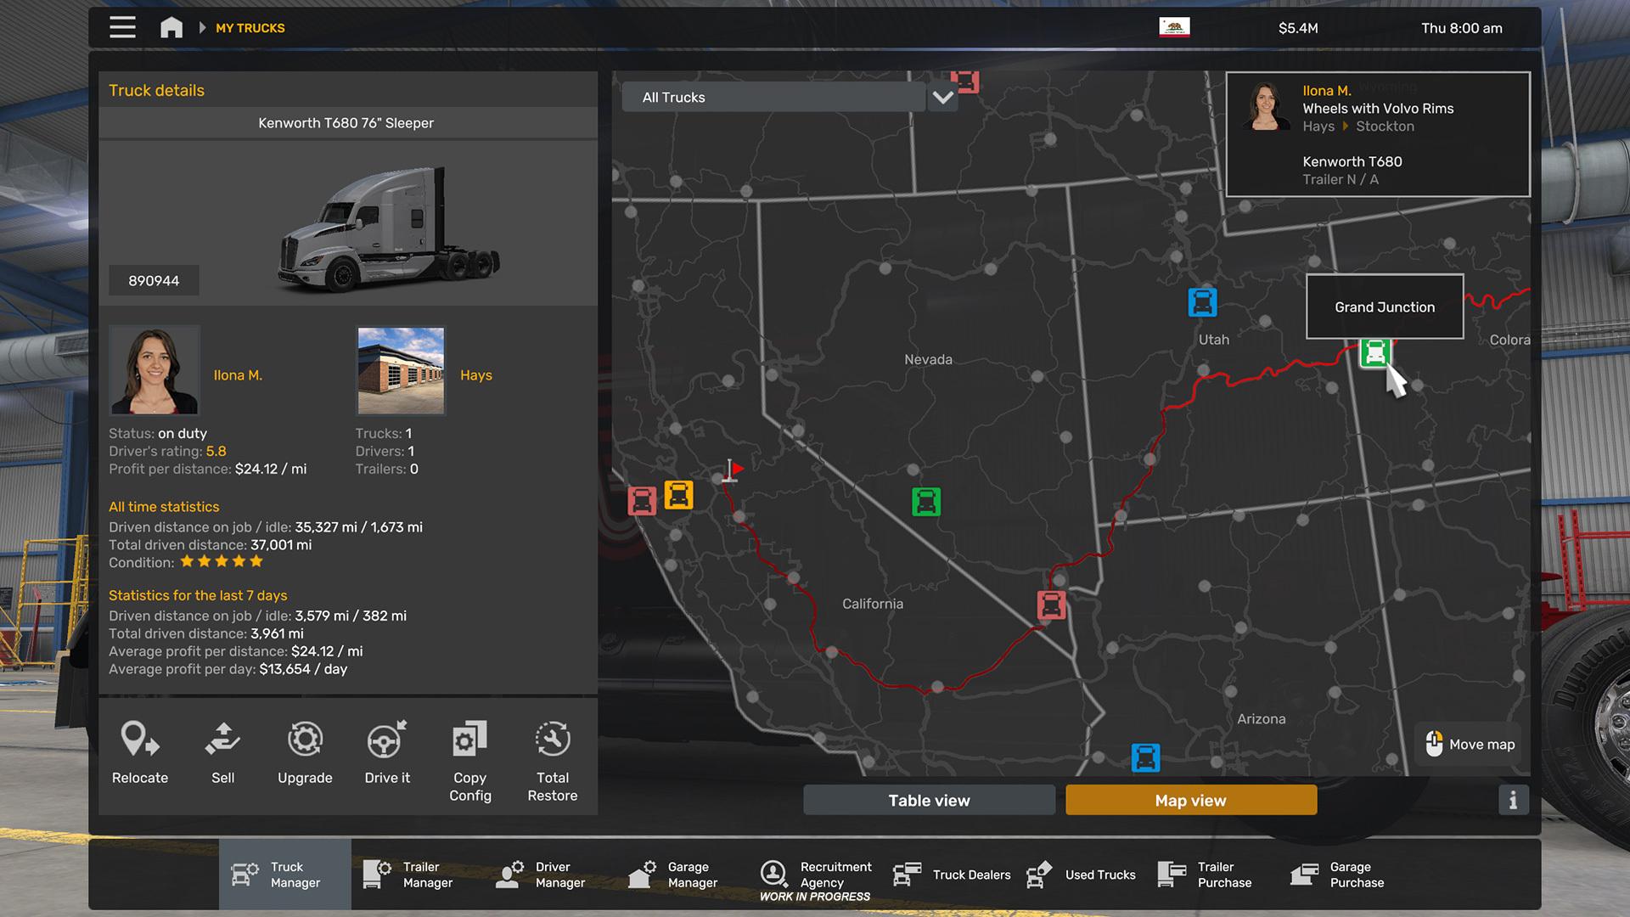This screenshot has width=1630, height=917.
Task: Select the green truck marker in Nevada
Action: [x=925, y=502]
